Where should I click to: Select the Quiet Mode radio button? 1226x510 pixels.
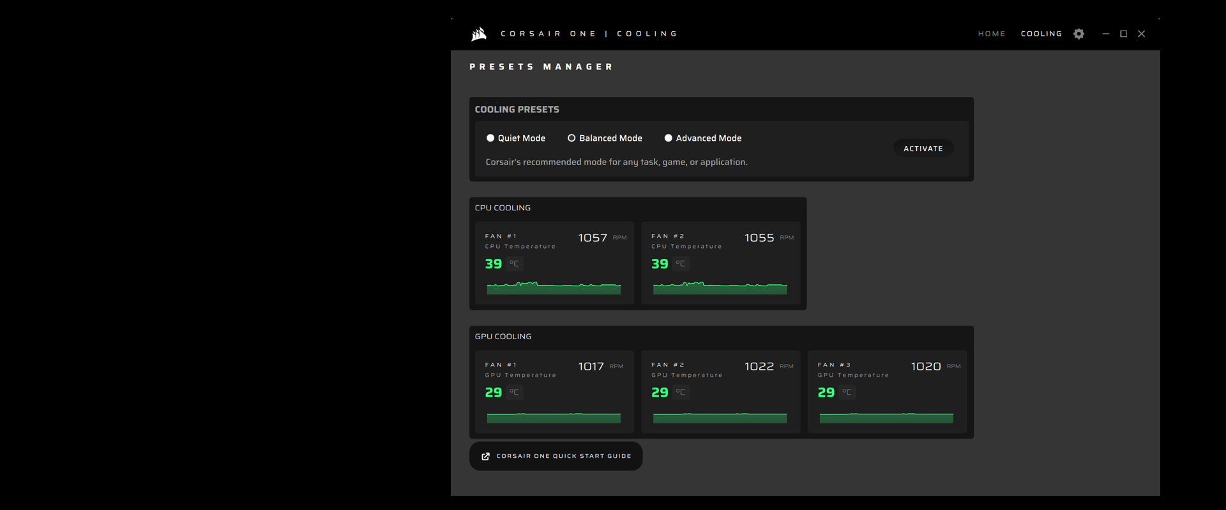pyautogui.click(x=490, y=138)
